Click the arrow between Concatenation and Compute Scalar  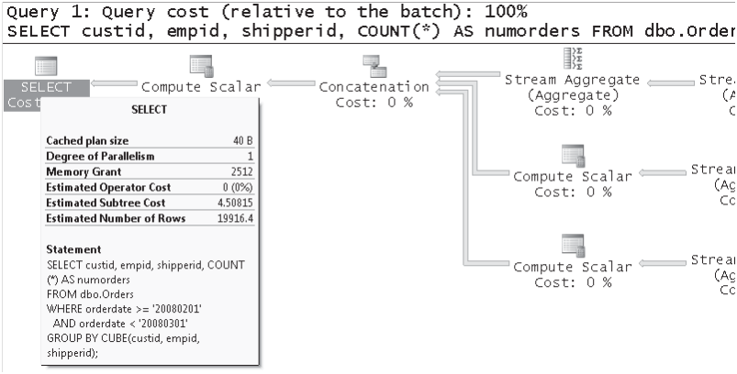point(291,83)
